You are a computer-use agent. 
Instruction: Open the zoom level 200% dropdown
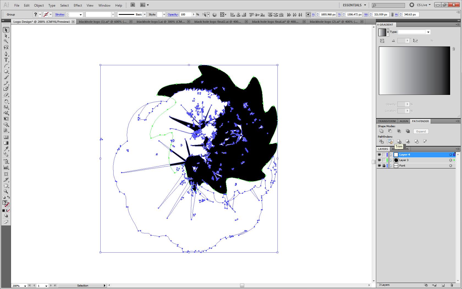(25, 286)
